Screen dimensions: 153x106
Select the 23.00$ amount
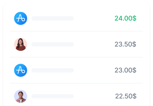(126, 70)
